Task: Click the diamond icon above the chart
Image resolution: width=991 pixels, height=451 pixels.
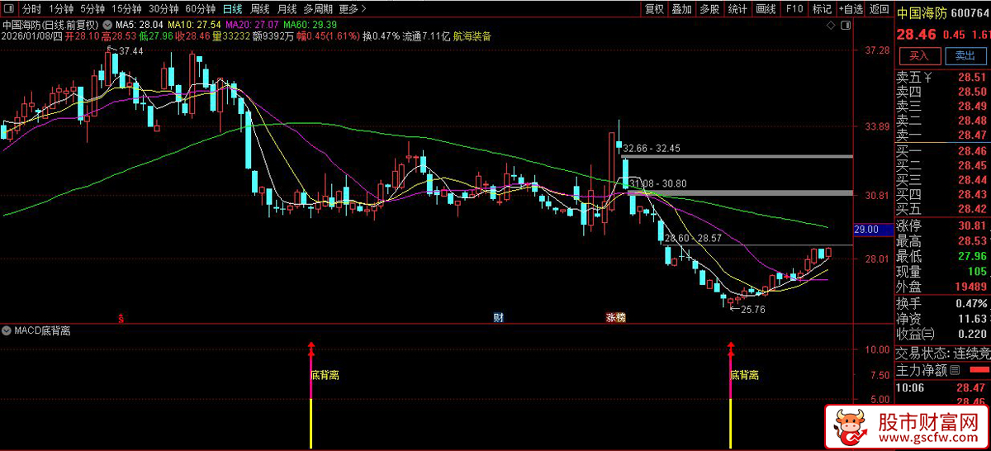Action: (830, 26)
